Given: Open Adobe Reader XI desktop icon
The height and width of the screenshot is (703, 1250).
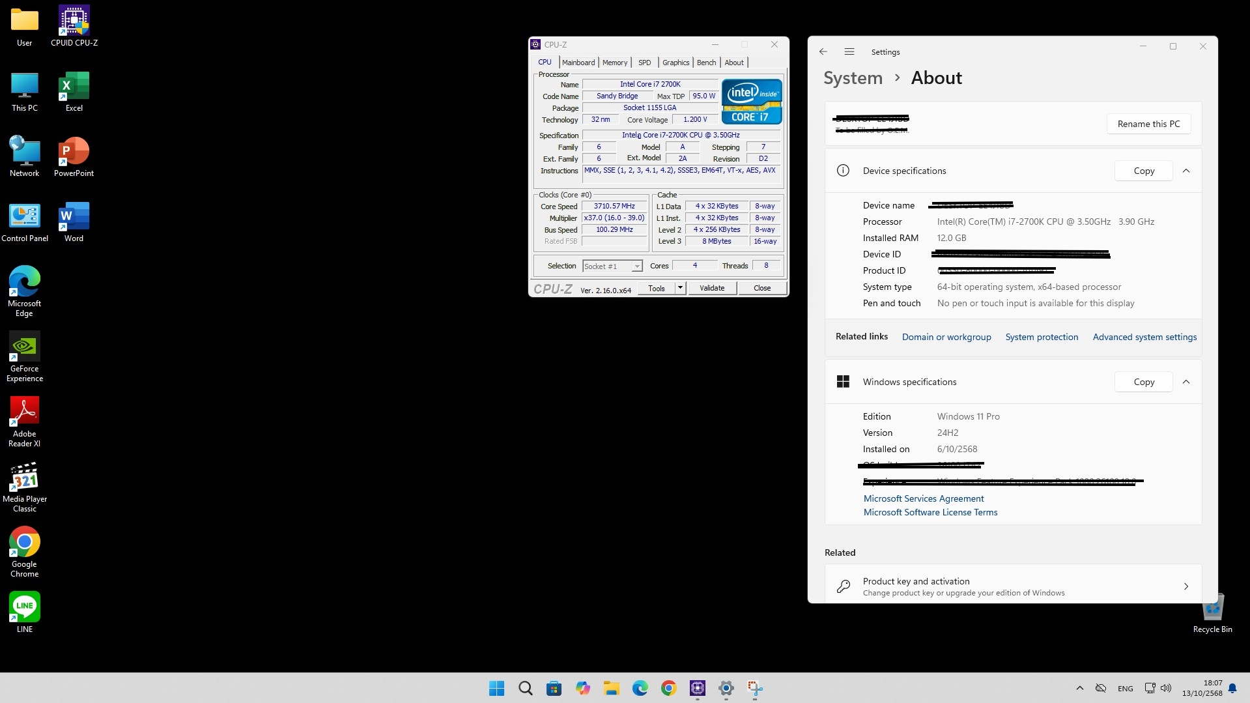Looking at the screenshot, I should coord(25,412).
